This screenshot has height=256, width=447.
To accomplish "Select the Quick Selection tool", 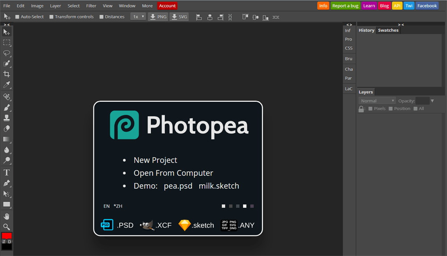I will (x=7, y=63).
